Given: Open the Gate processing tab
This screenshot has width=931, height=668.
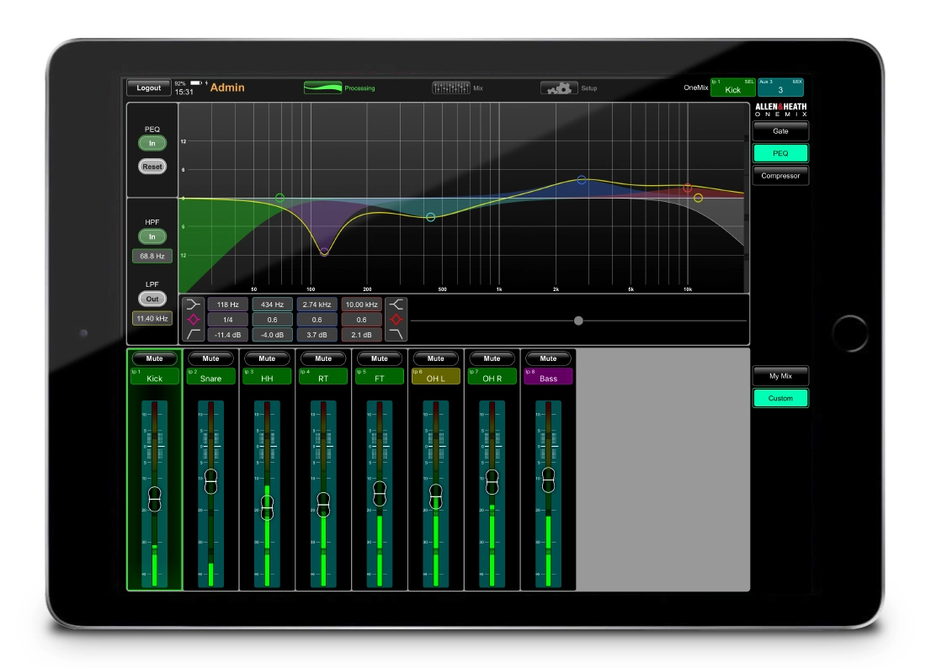Looking at the screenshot, I should tap(780, 130).
